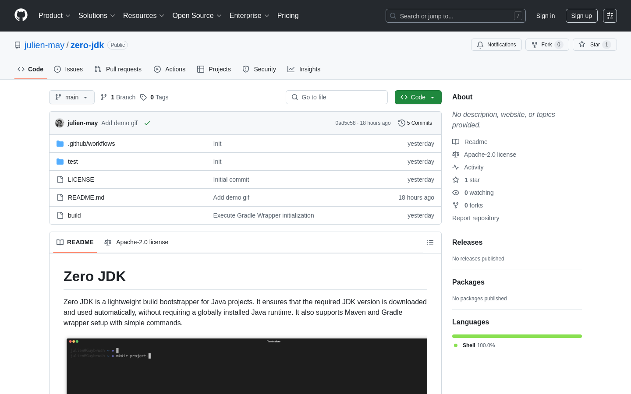The width and height of the screenshot is (631, 394).
Task: Click the star icon beside 1 star
Action: click(456, 180)
